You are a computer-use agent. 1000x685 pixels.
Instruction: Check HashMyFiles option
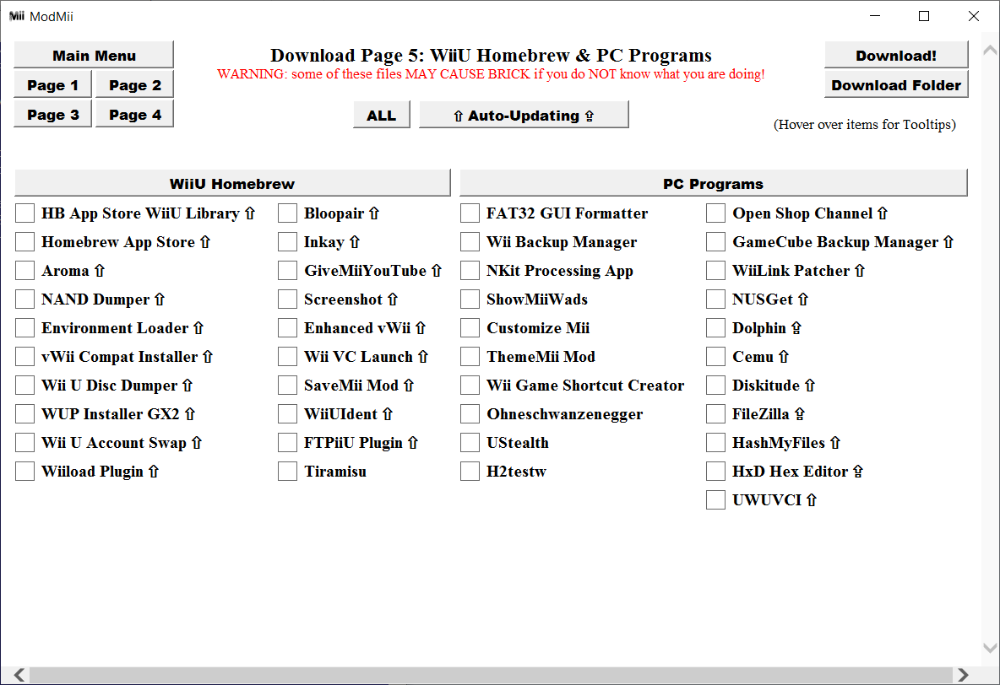coord(715,443)
